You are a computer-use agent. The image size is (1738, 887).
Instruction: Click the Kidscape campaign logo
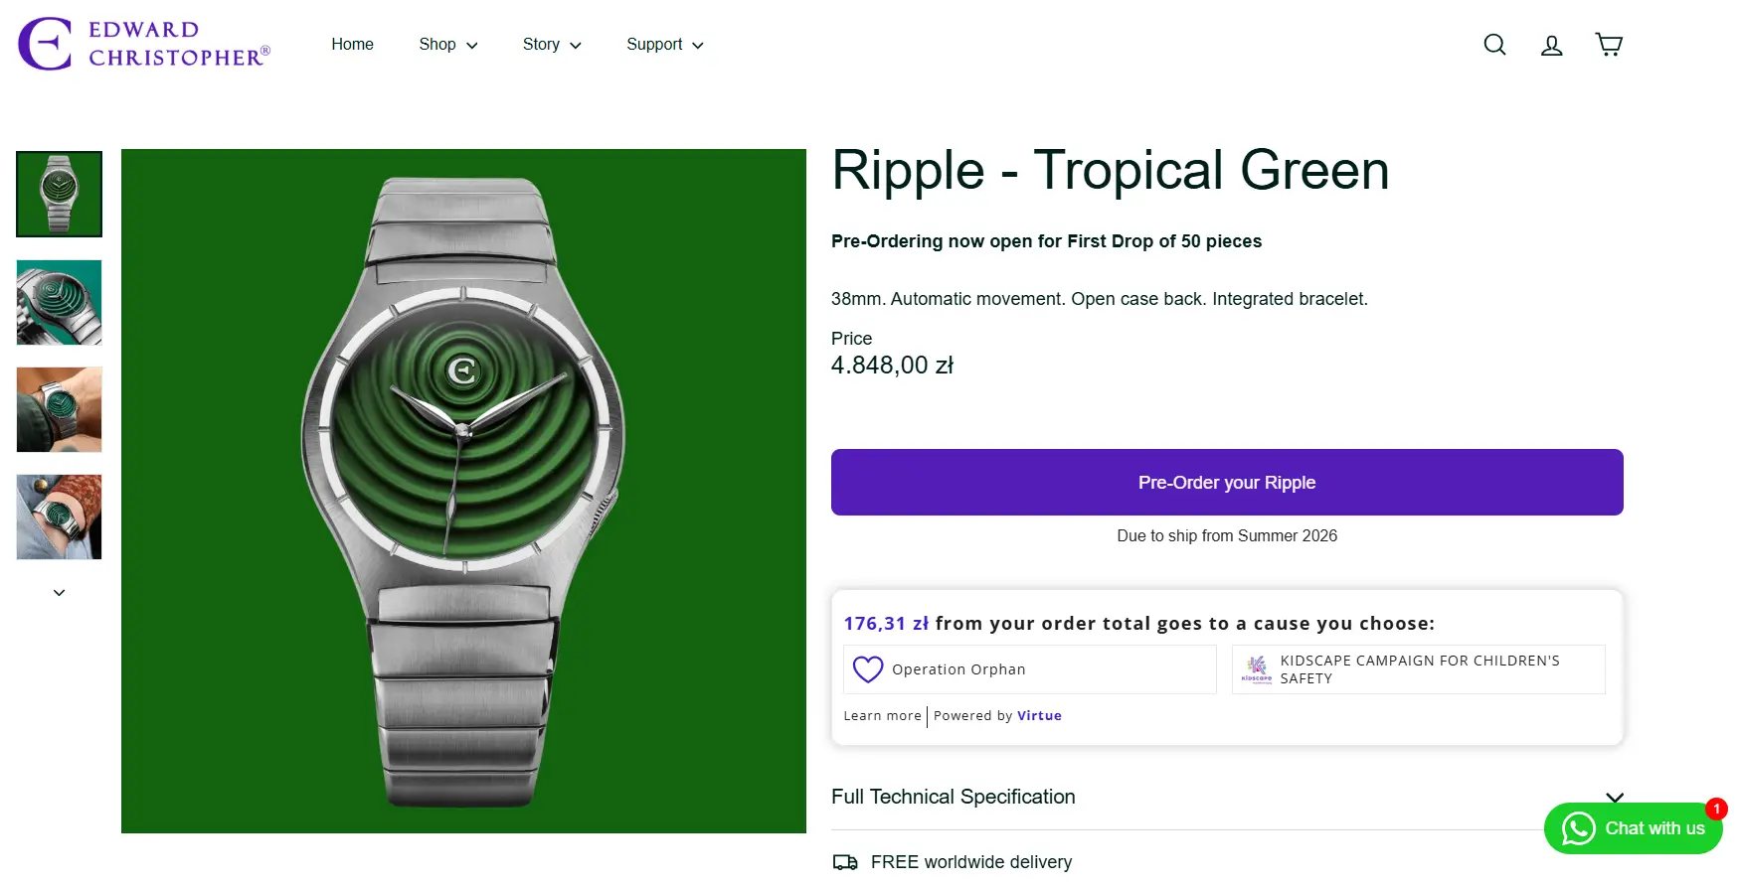pos(1257,669)
